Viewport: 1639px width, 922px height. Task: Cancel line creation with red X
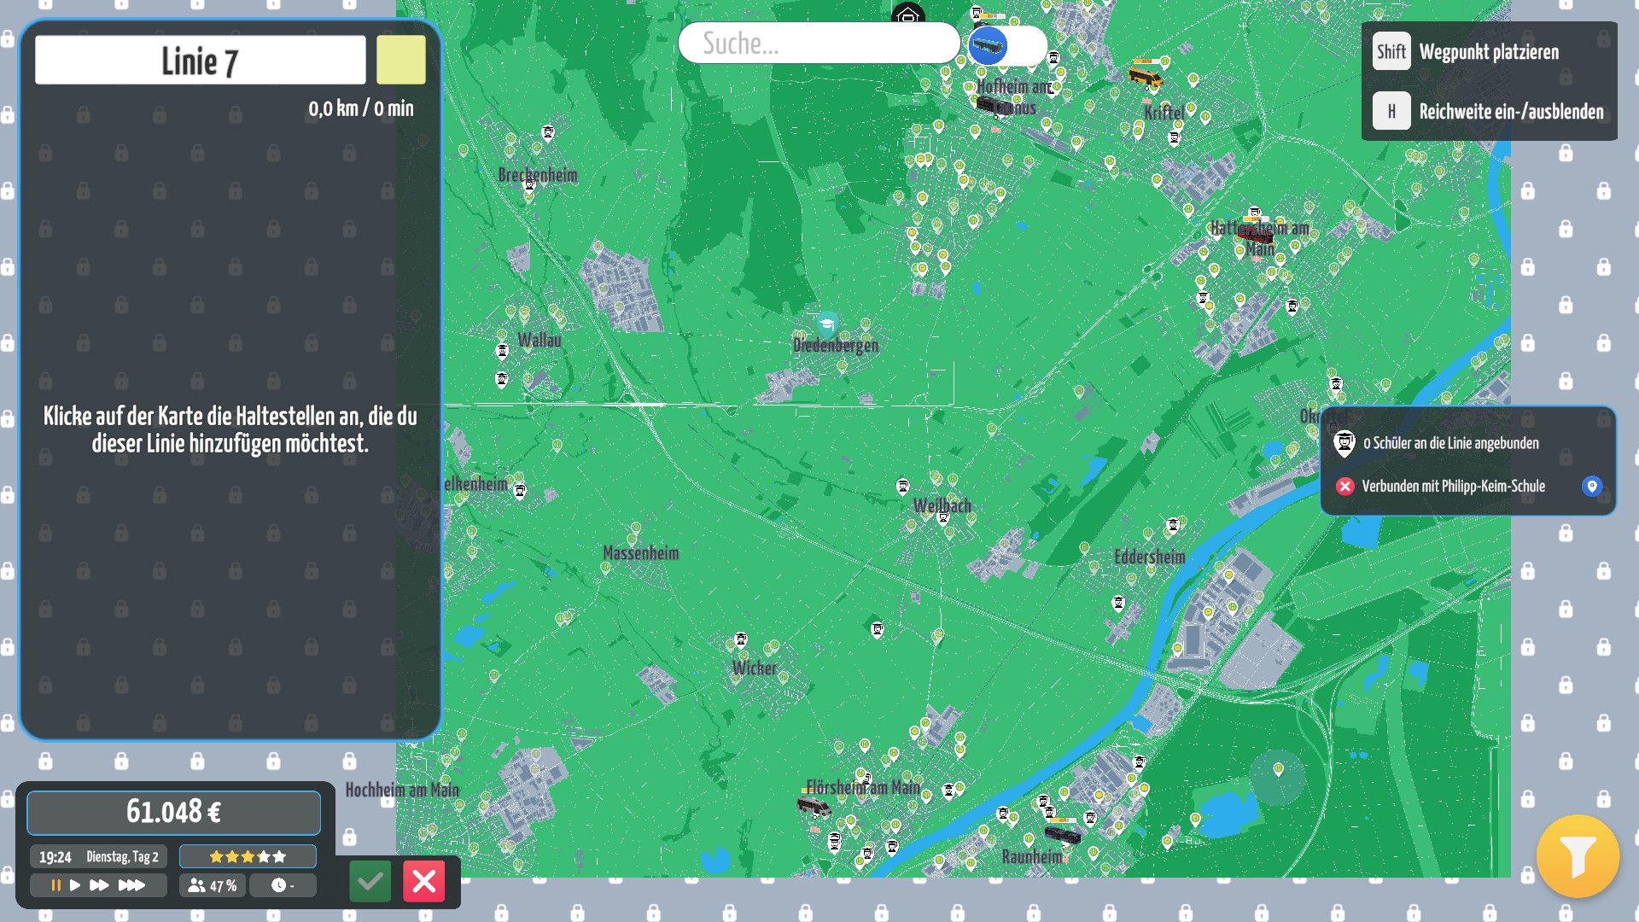pyautogui.click(x=424, y=881)
